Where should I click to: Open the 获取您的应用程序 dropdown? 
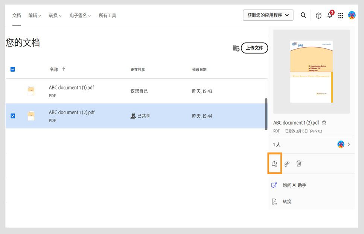(x=268, y=15)
